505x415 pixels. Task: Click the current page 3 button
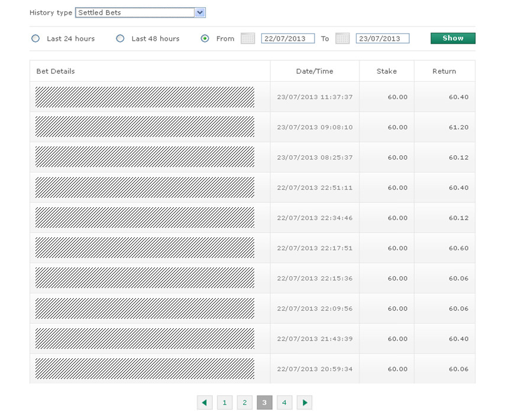264,403
